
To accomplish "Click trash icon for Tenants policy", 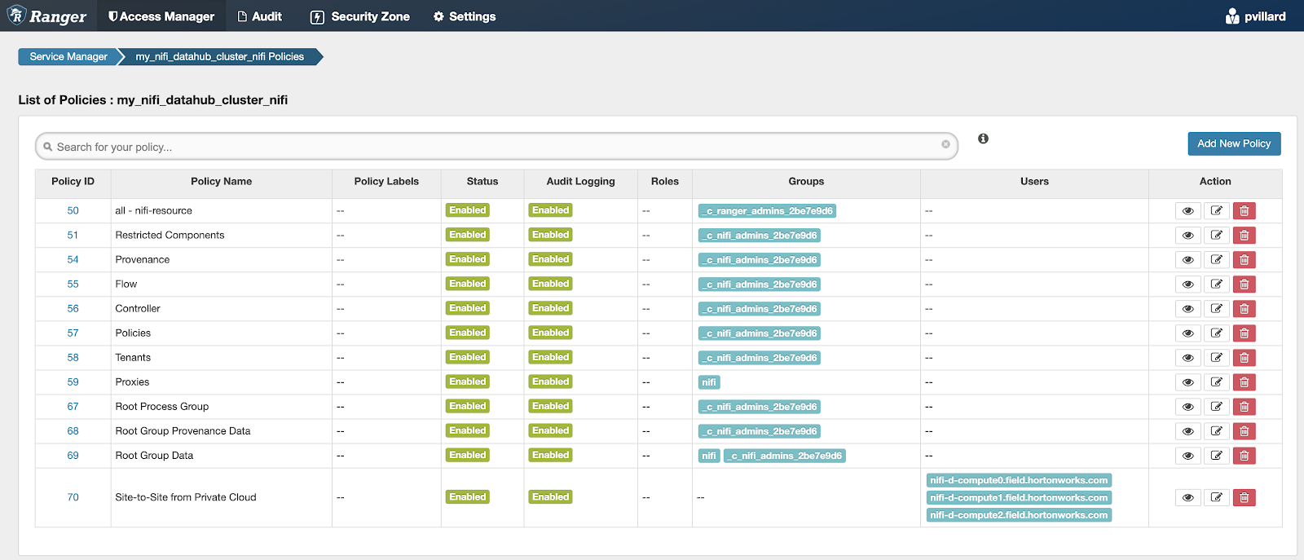I will pyautogui.click(x=1244, y=358).
